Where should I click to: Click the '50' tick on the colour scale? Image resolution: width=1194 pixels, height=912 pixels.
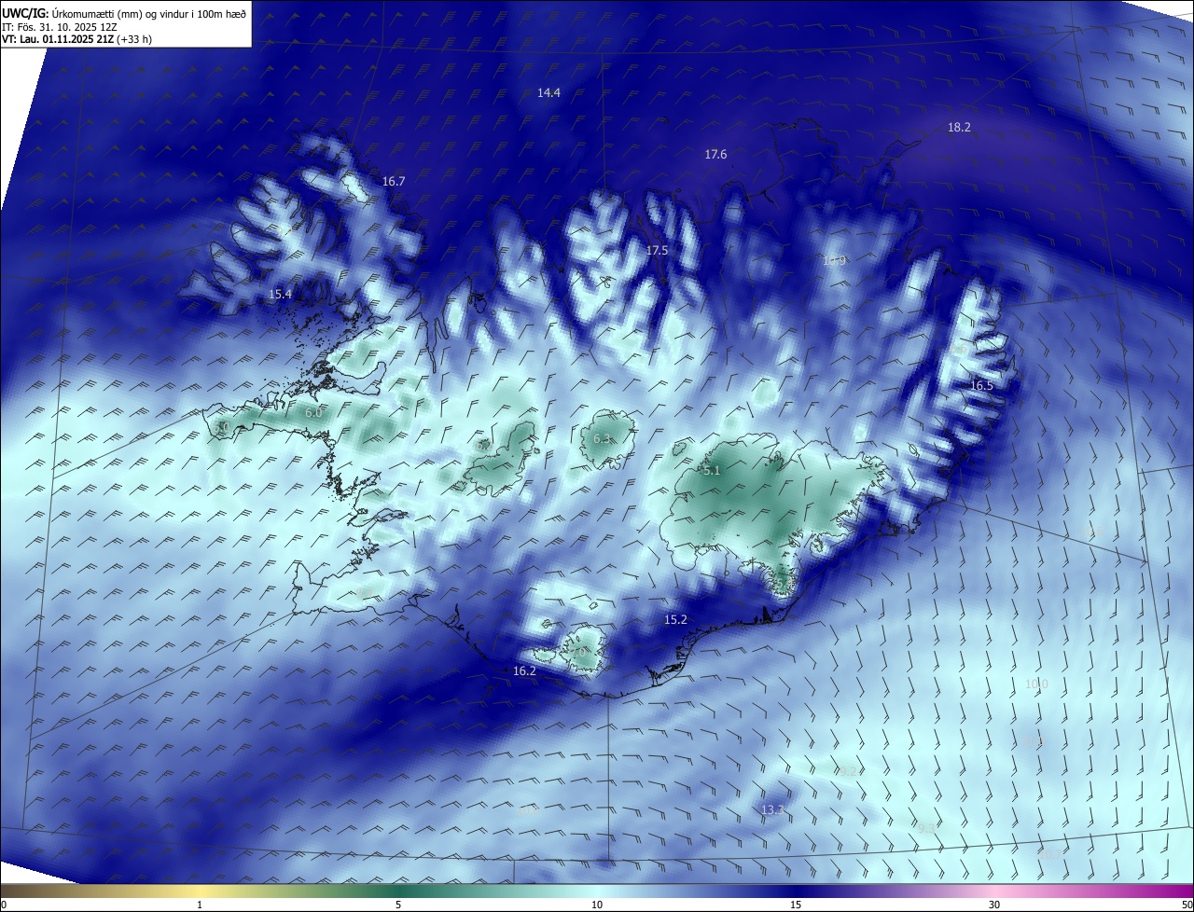tap(1187, 905)
